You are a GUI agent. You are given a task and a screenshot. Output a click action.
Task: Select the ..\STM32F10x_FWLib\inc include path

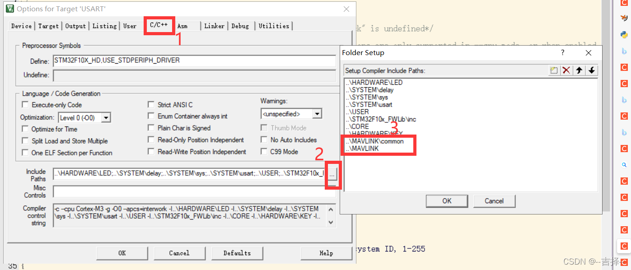pos(381,119)
